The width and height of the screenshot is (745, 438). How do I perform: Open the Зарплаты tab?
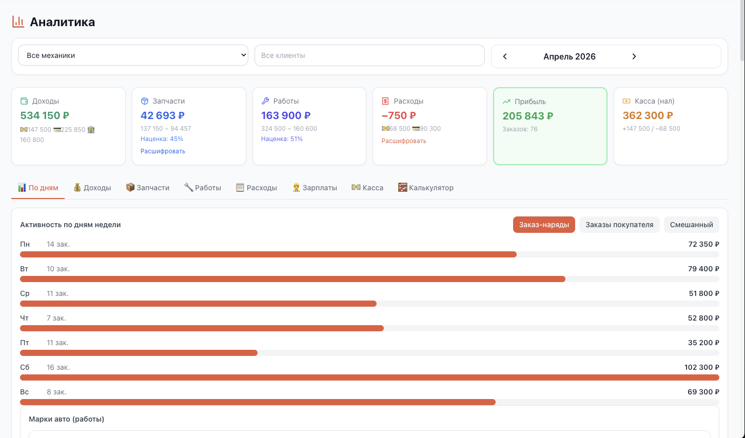pos(315,188)
